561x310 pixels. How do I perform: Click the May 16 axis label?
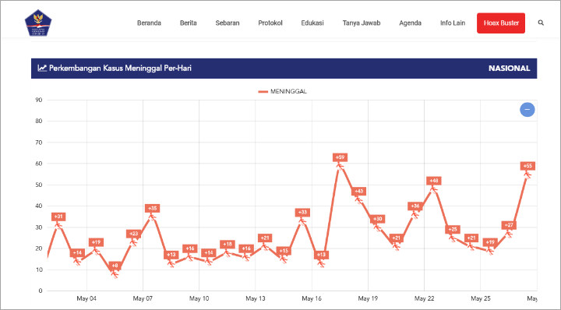click(312, 298)
